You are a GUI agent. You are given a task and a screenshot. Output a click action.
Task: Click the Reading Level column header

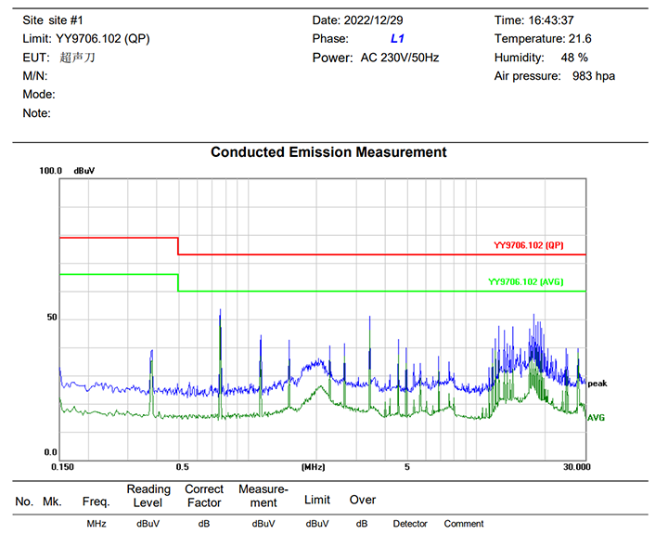click(148, 496)
